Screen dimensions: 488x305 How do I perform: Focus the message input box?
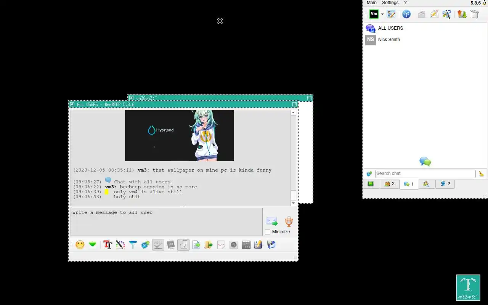click(167, 222)
